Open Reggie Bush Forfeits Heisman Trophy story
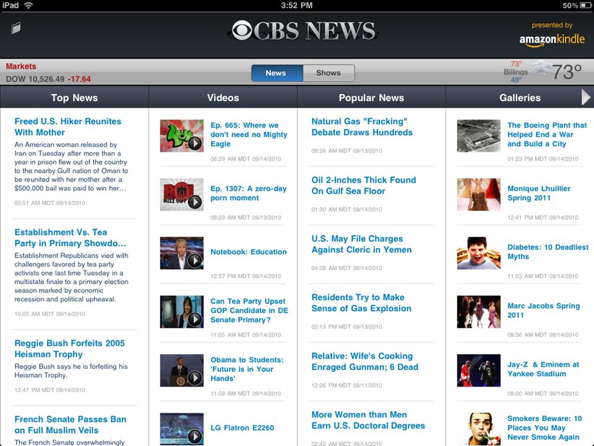The height and width of the screenshot is (446, 594). point(70,349)
